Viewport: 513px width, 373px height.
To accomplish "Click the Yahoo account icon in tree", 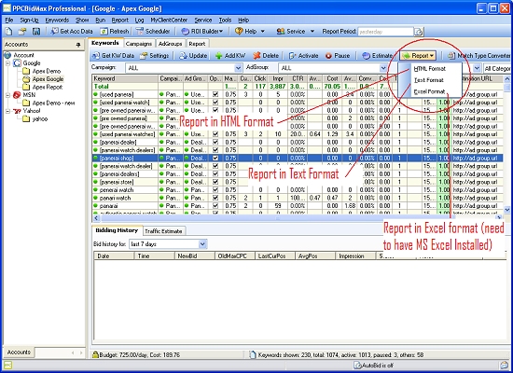I will 17,111.
